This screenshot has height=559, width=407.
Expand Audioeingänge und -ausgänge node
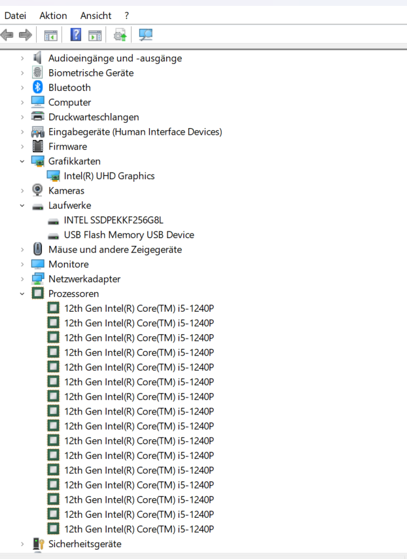(x=22, y=58)
